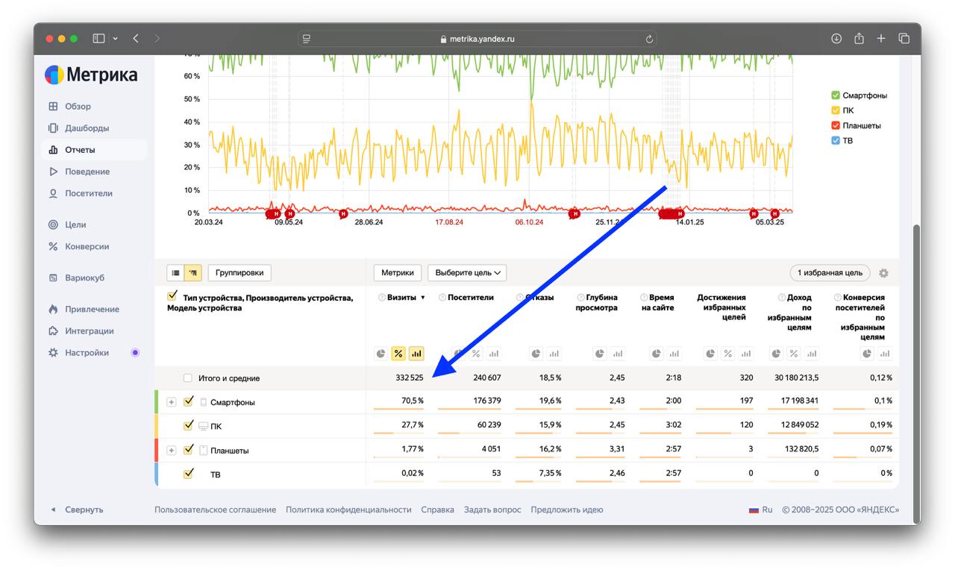Open table settings gear icon
This screenshot has width=955, height=570.
(x=883, y=273)
